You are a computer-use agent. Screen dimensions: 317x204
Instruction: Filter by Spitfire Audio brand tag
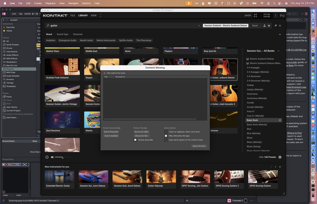coord(126,40)
